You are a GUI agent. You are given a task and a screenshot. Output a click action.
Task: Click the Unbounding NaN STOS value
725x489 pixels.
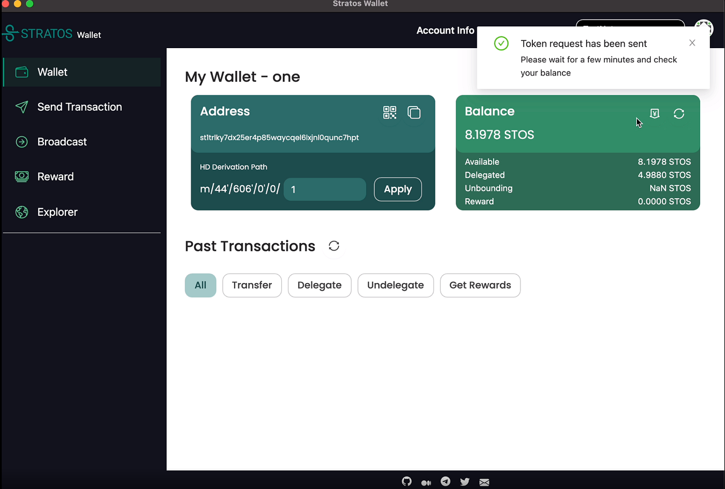670,188
